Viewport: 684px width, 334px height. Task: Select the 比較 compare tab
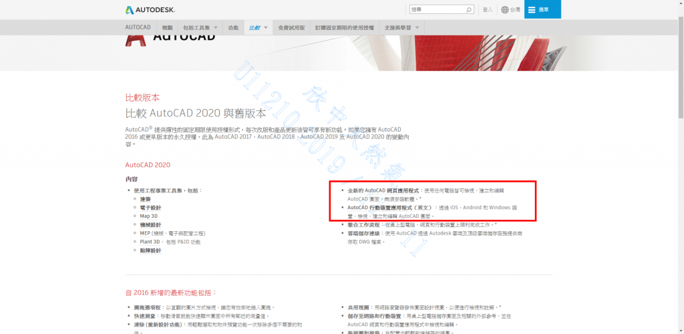click(x=254, y=27)
